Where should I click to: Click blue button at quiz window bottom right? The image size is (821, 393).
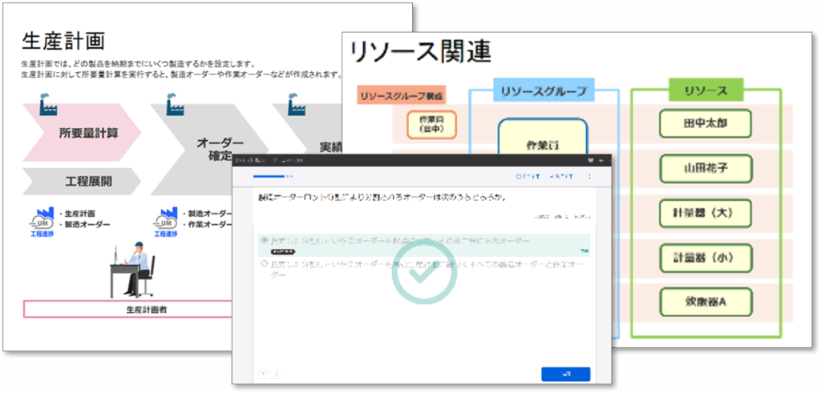(565, 374)
